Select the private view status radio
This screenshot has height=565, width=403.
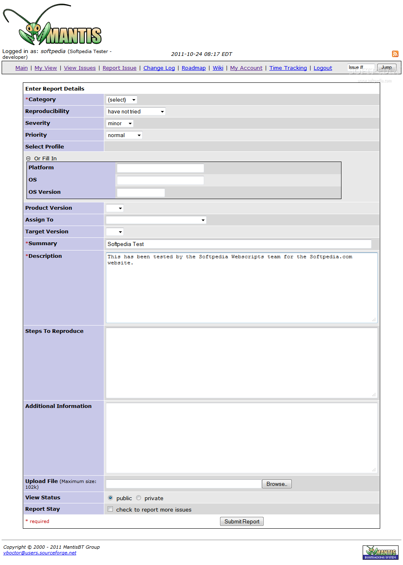(x=139, y=498)
